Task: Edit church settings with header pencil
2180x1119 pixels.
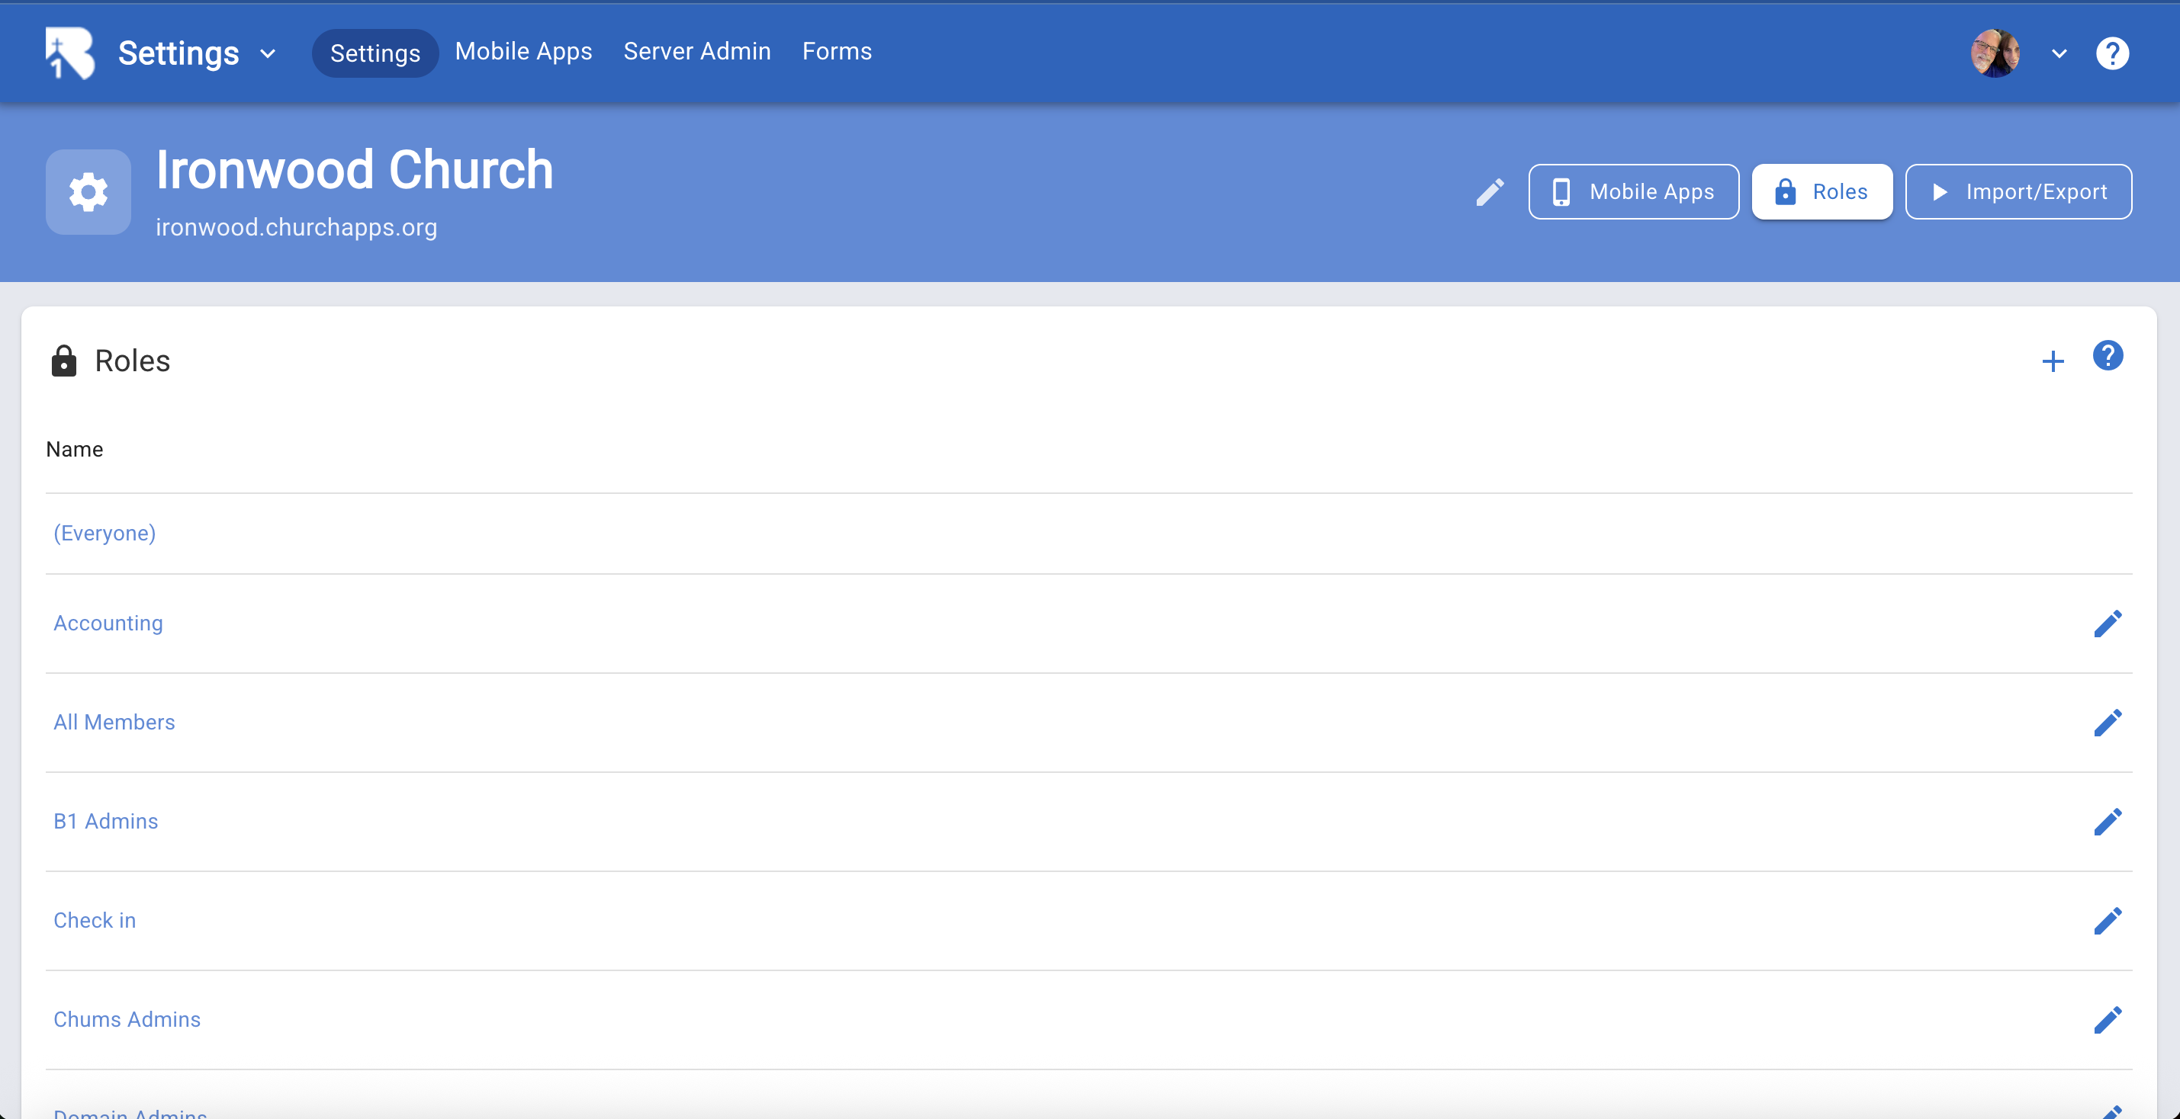Action: tap(1490, 192)
